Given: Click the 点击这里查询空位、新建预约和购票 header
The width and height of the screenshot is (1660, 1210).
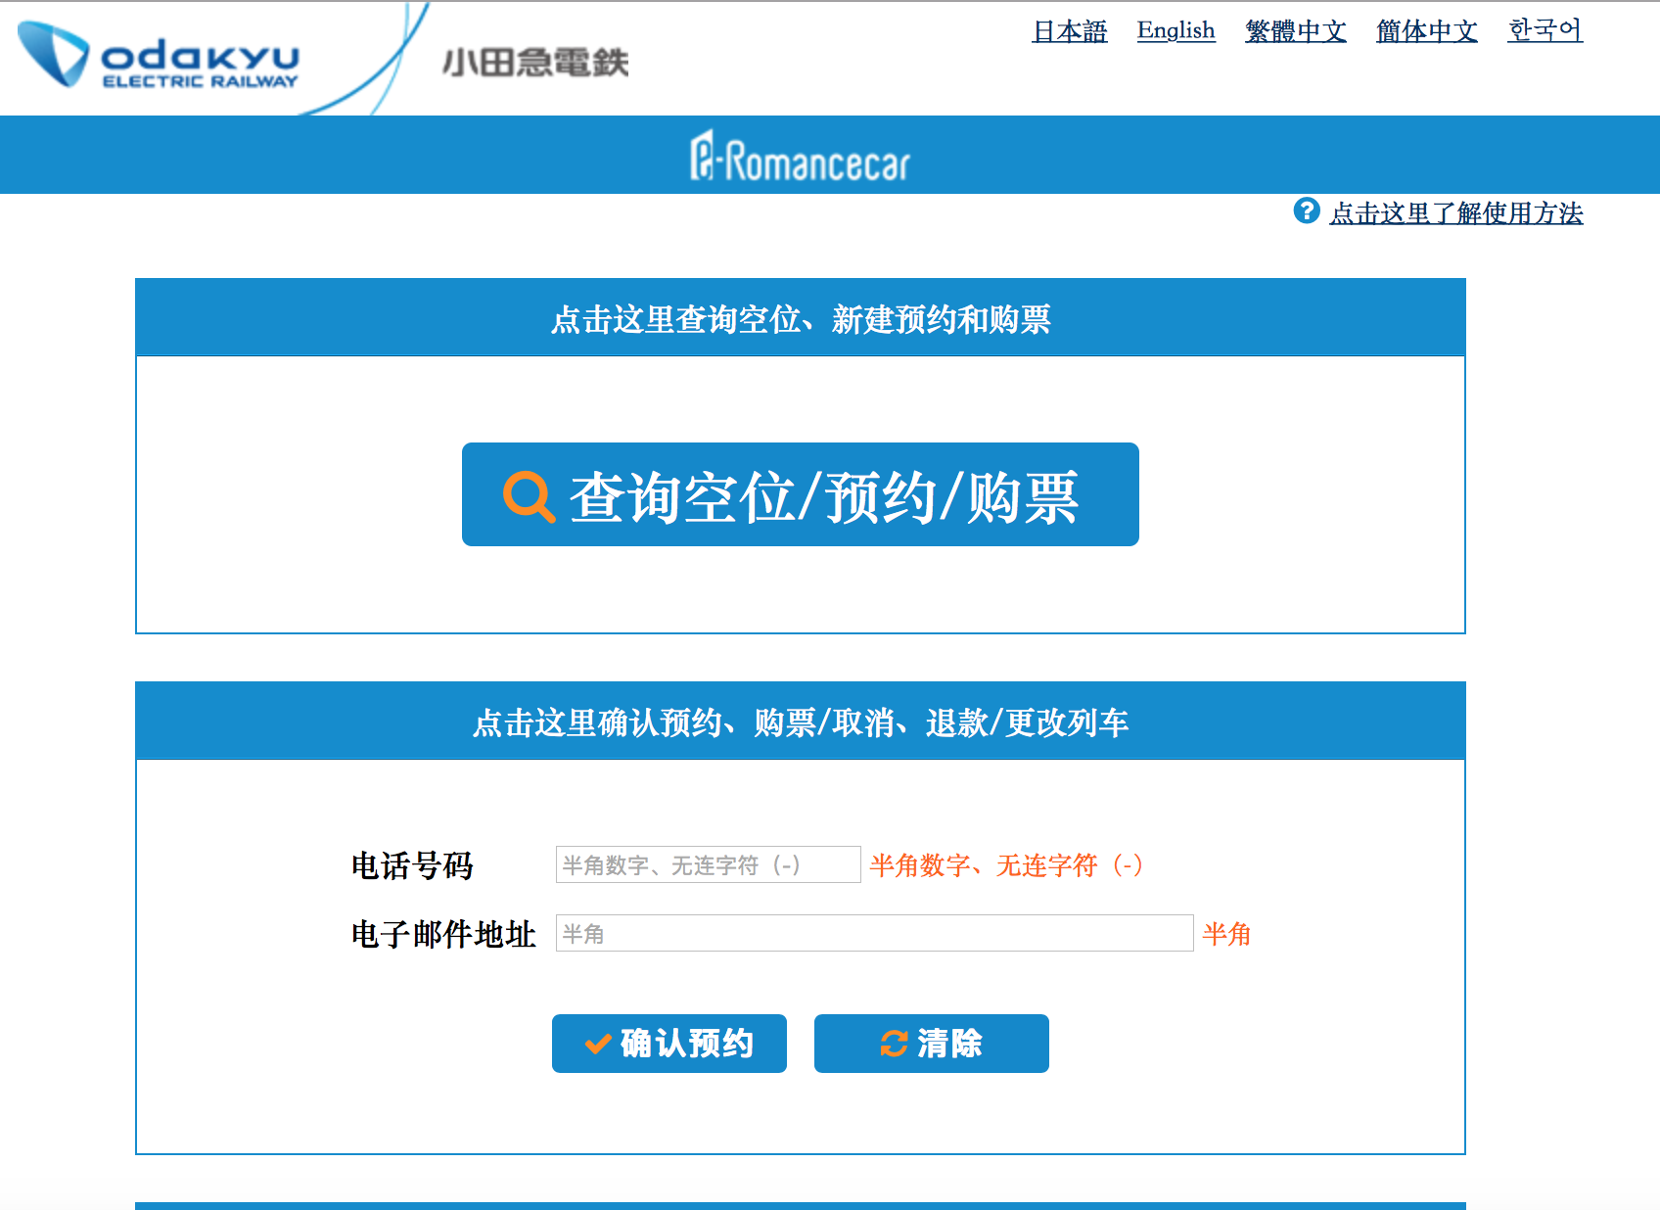Looking at the screenshot, I should [x=801, y=318].
